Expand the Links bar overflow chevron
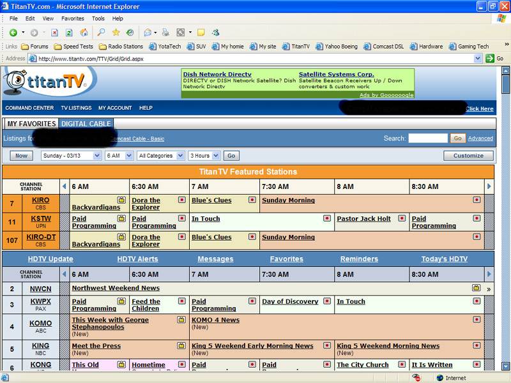The width and height of the screenshot is (511, 383). (507, 44)
